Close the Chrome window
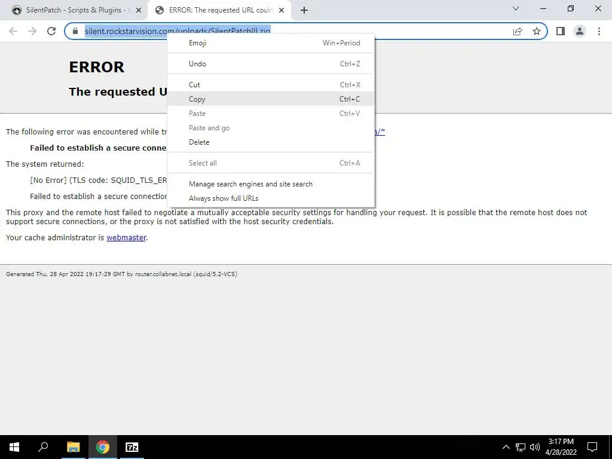This screenshot has height=459, width=612. [x=598, y=8]
